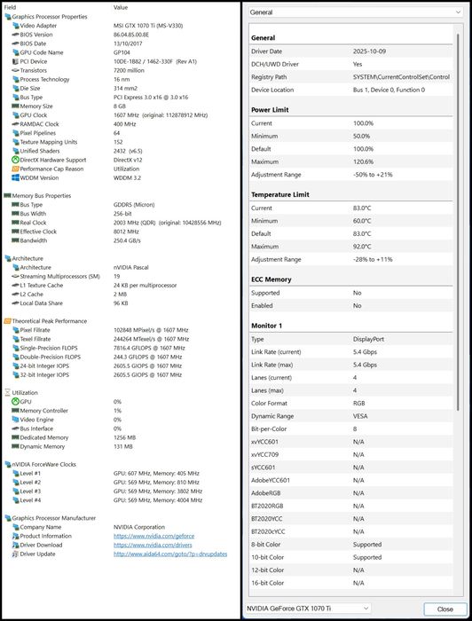Screen dimensions: 472x621
Task: Select the BT2020RGB row
Action: click(x=351, y=506)
